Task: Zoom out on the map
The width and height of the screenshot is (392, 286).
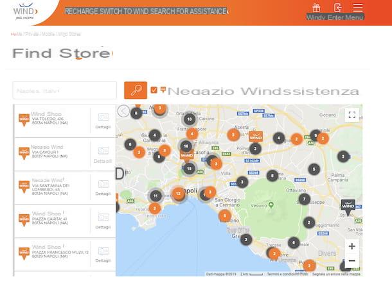Action: (352, 261)
